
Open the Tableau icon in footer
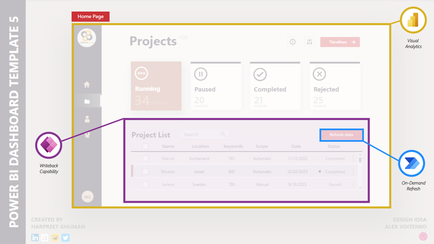pyautogui.click(x=45, y=237)
